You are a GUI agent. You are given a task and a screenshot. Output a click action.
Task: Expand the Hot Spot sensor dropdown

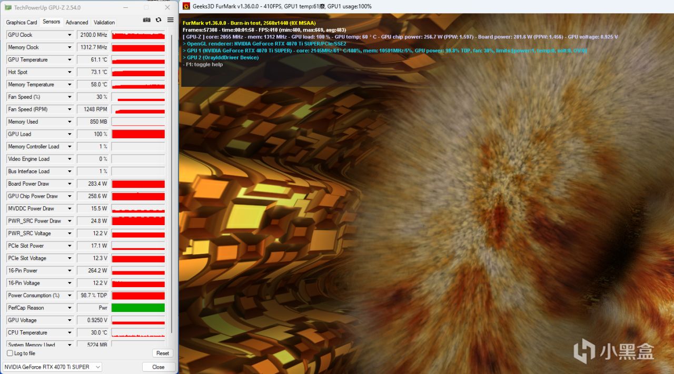click(x=70, y=72)
